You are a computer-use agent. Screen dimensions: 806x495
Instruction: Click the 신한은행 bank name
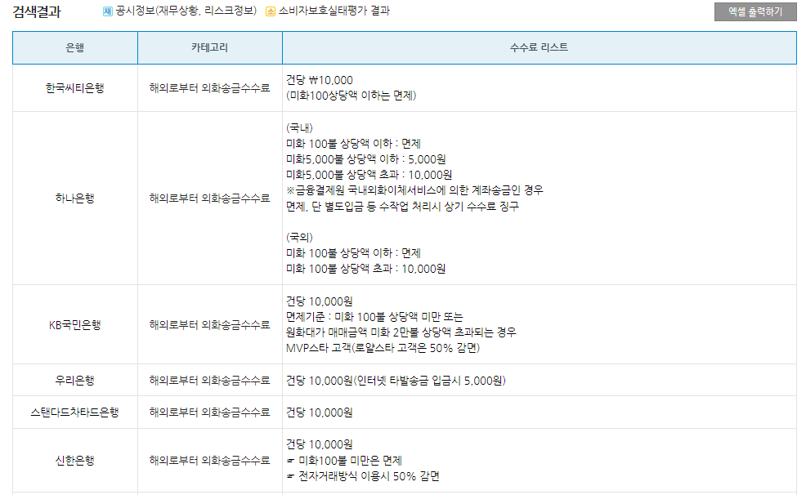pos(75,461)
